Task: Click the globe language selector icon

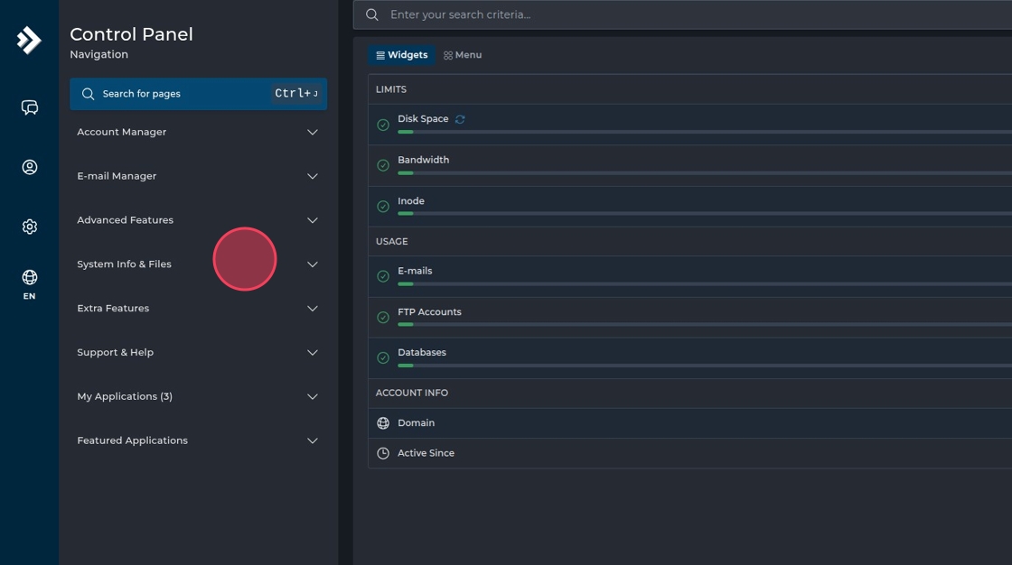Action: (x=30, y=278)
